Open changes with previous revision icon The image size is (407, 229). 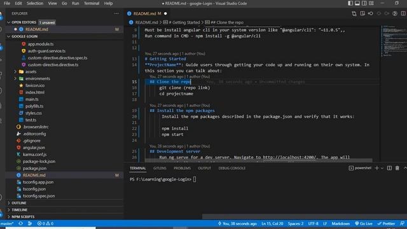click(x=371, y=13)
